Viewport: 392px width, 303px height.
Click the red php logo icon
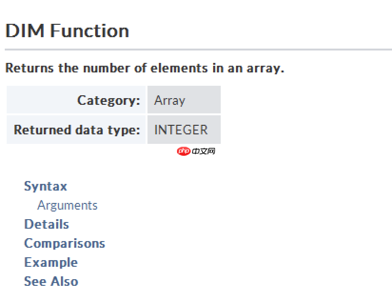pos(184,151)
